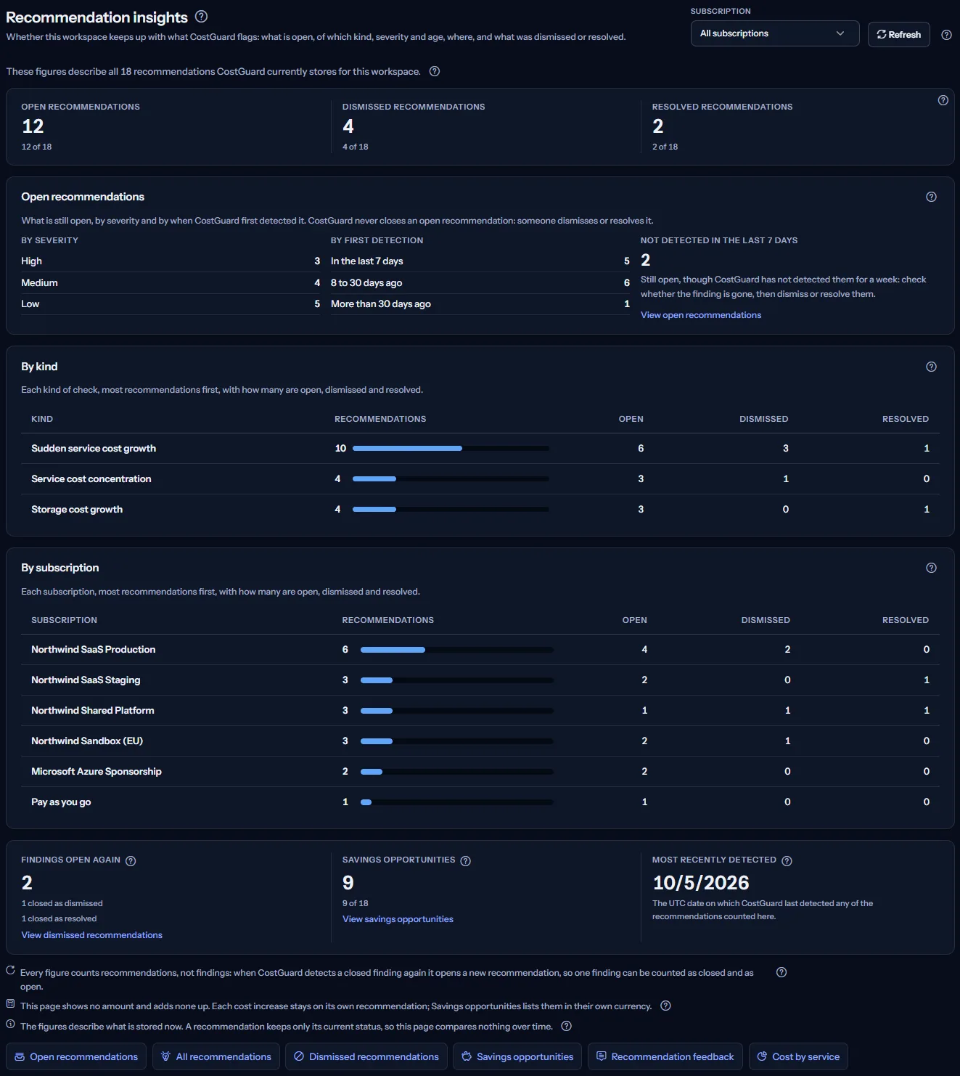Open the By kind card help icon

[932, 367]
